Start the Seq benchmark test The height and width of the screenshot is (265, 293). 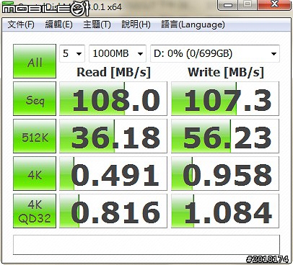35,99
